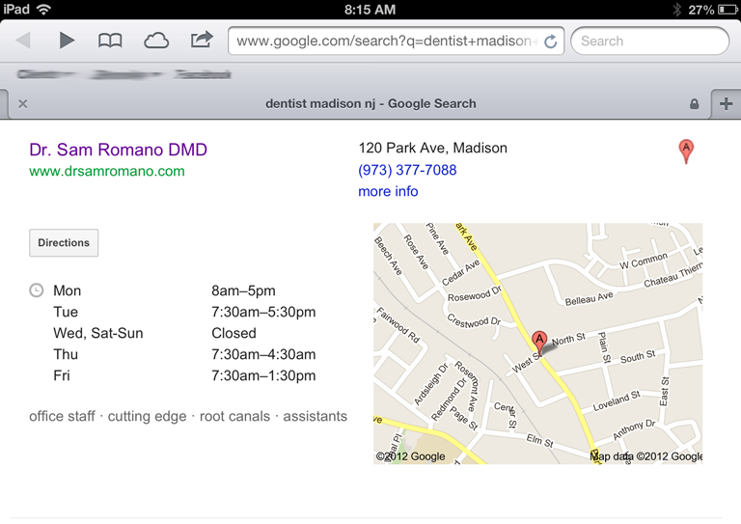Call phone number (973) 377-7088
The height and width of the screenshot is (524, 741).
click(407, 170)
